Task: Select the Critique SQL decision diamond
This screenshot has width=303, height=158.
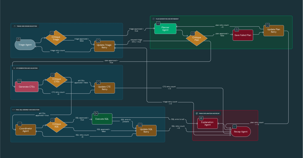Action: click(x=57, y=125)
